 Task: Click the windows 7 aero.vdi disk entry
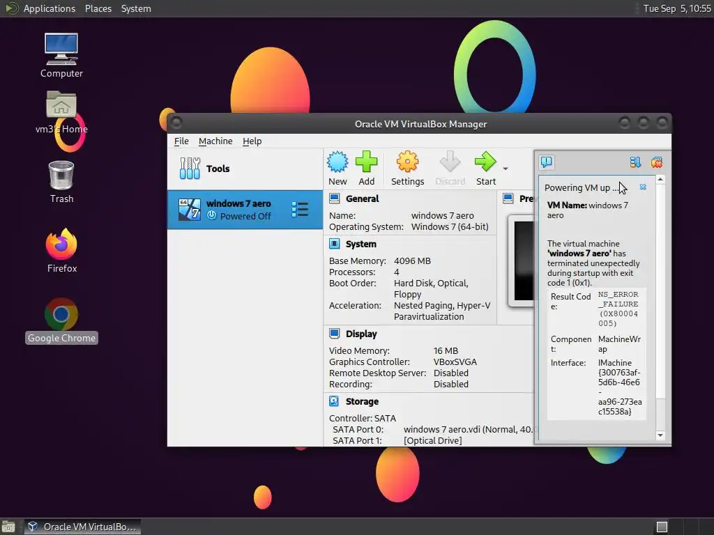(x=468, y=429)
